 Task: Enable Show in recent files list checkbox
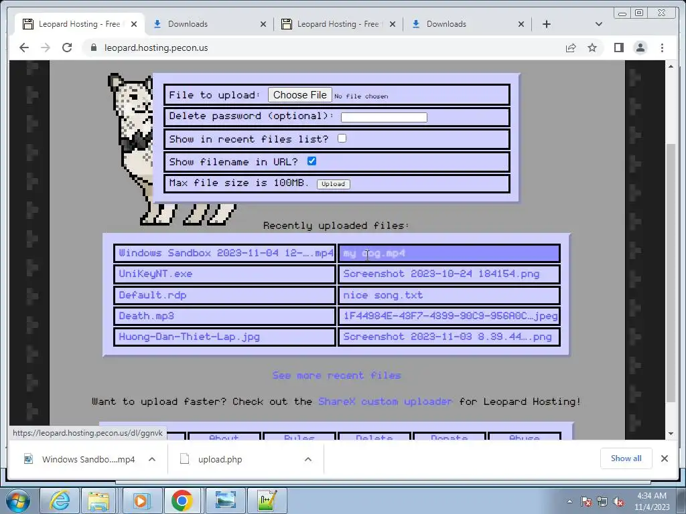pyautogui.click(x=342, y=138)
